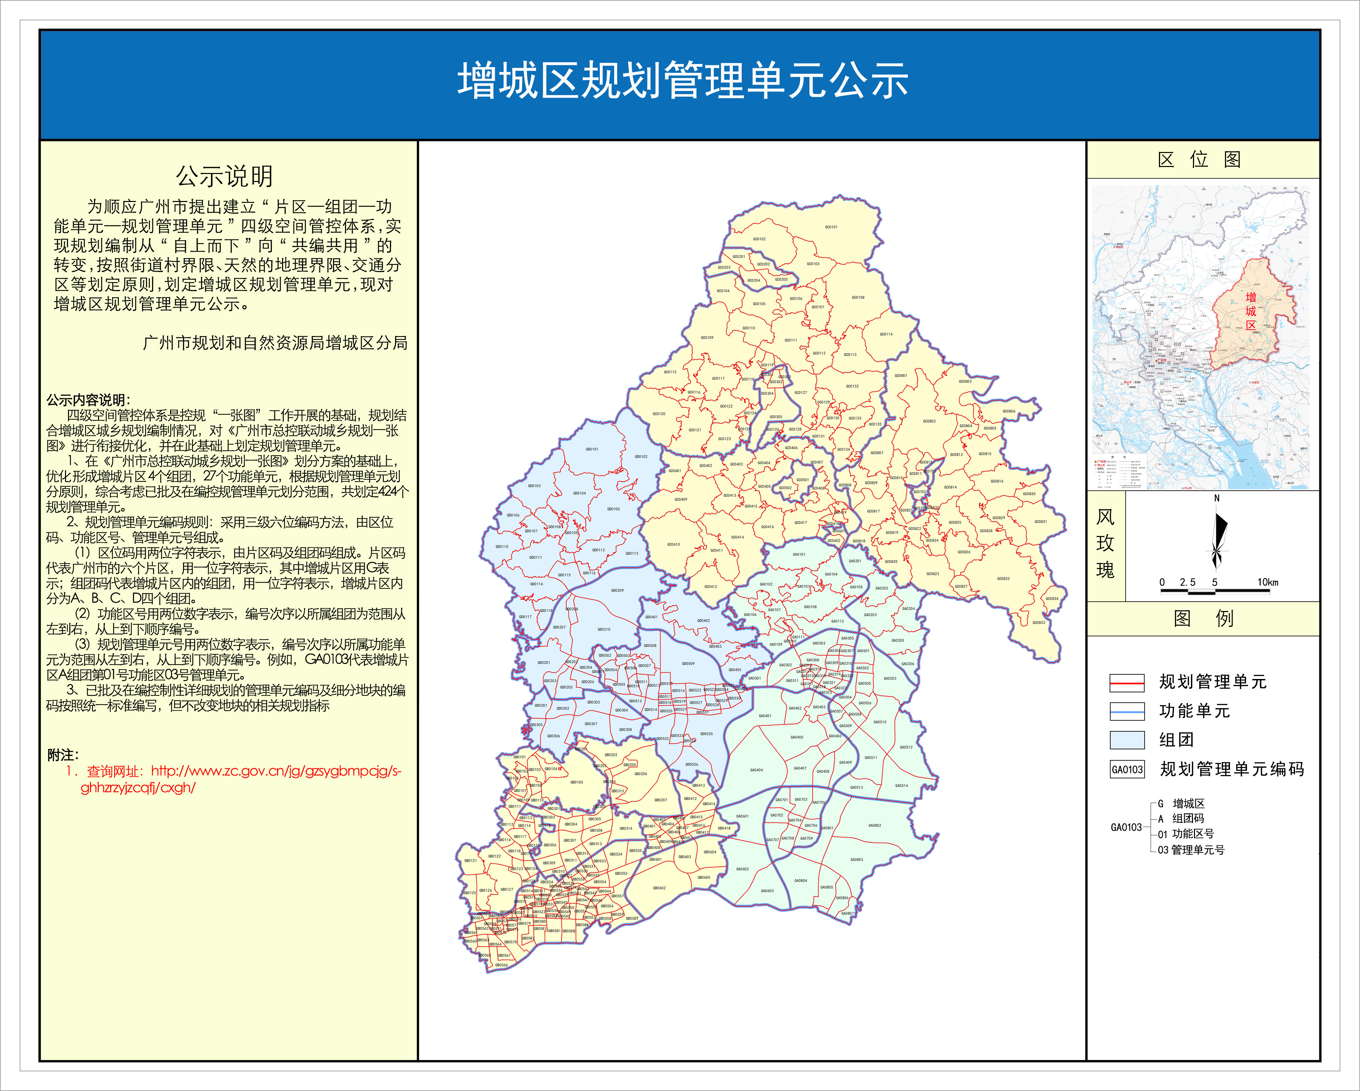This screenshot has width=1360, height=1091.
Task: Click the 规划管理单元编码 legend label
Action: [1232, 769]
